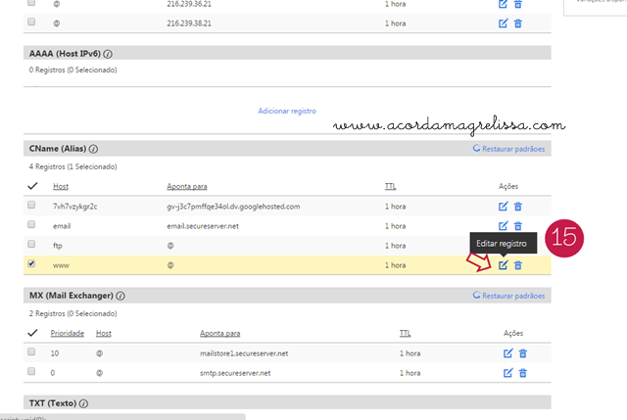This screenshot has width=627, height=420.
Task: Delete the mailstore1.secureserver.net MX record
Action: click(522, 353)
